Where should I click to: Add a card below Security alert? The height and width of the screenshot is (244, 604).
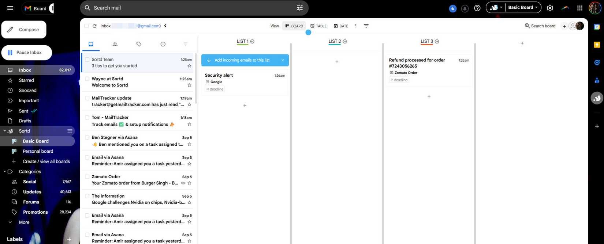point(245,106)
